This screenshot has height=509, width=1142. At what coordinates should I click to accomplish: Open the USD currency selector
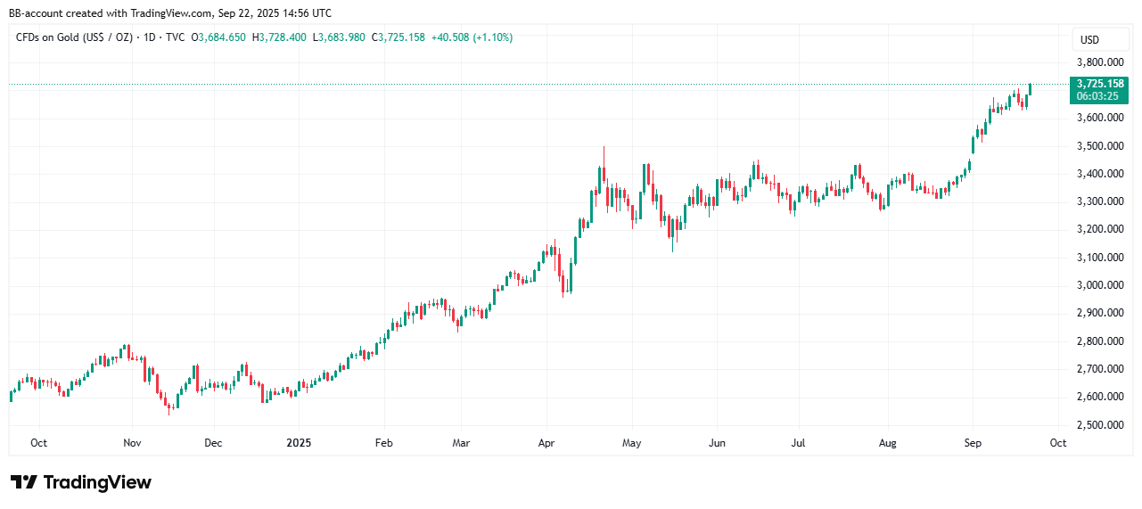tap(1089, 40)
